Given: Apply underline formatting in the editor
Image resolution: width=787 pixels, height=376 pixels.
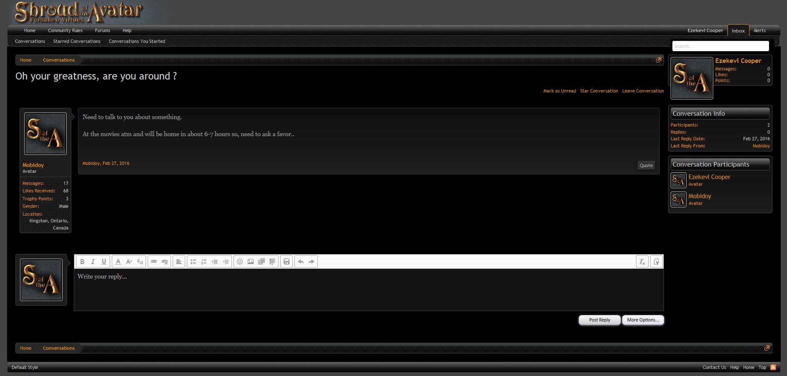Looking at the screenshot, I should (x=104, y=261).
